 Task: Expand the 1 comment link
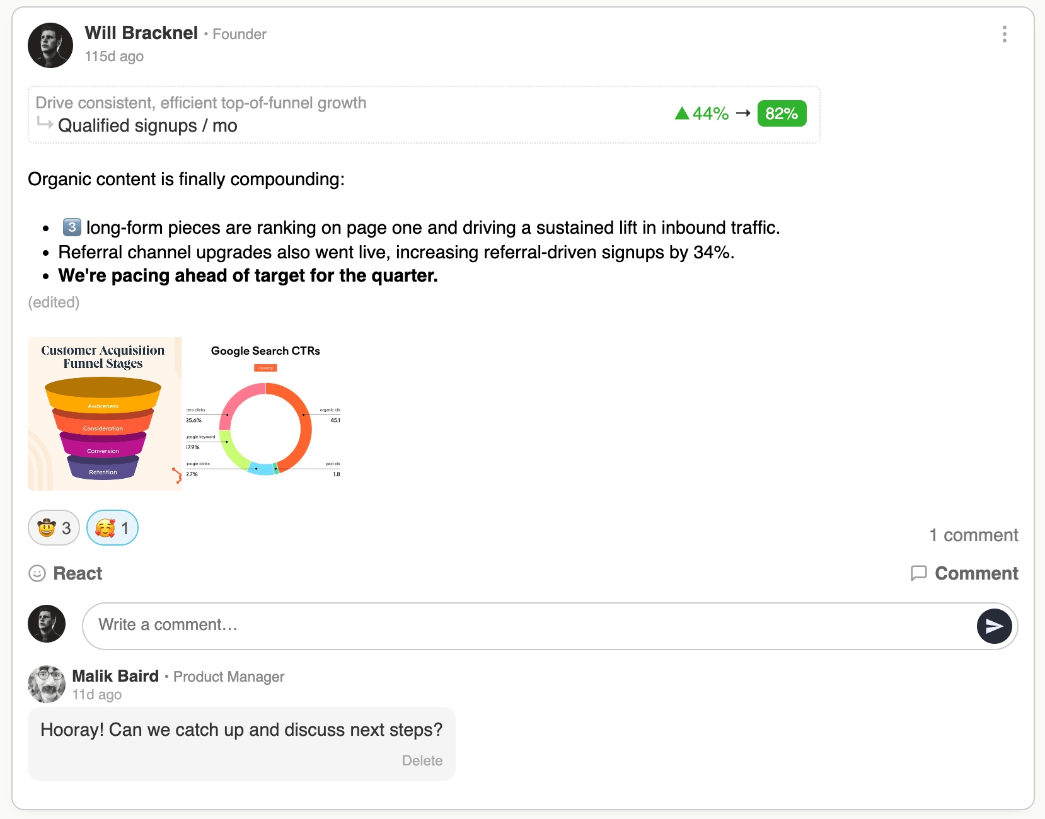point(973,535)
